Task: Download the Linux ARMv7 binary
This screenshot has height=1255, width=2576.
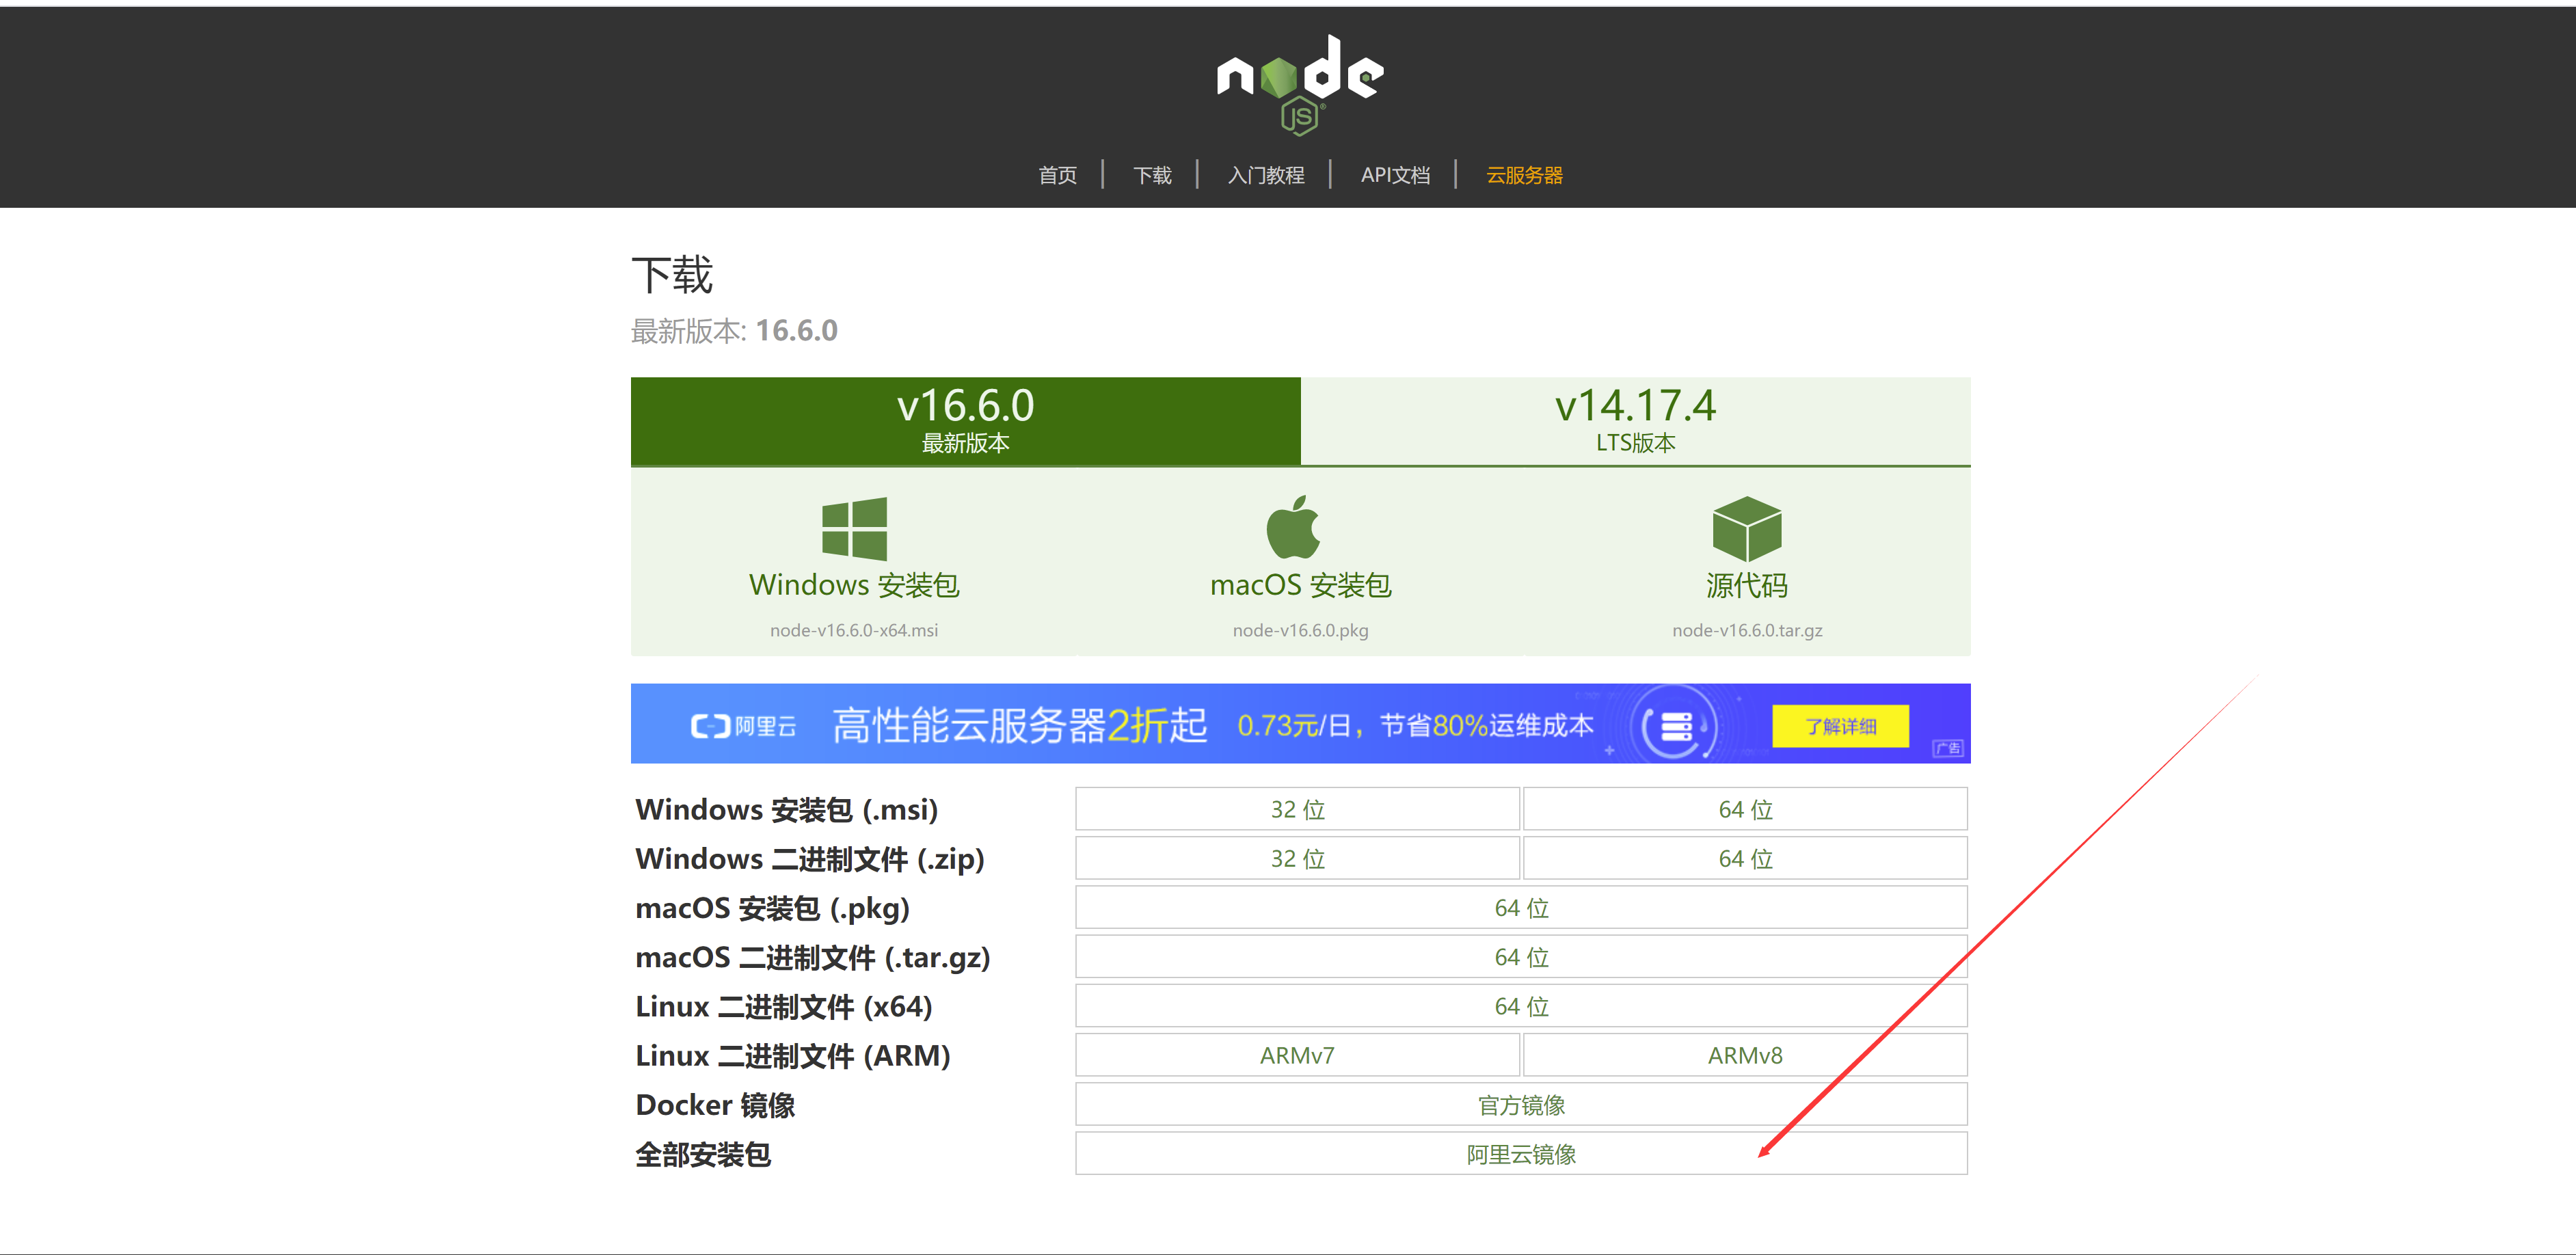Action: coord(1297,1055)
